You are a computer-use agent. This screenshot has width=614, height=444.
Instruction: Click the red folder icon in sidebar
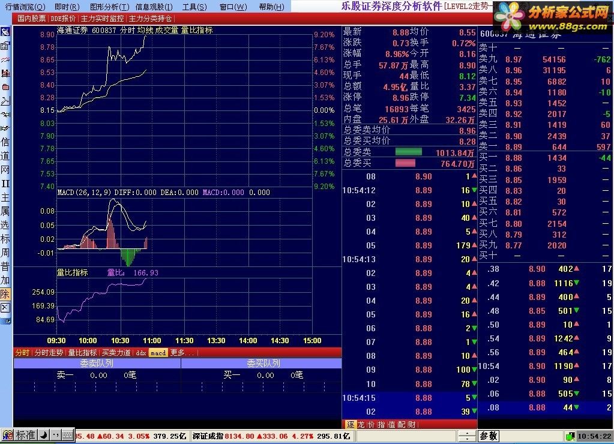point(5,87)
